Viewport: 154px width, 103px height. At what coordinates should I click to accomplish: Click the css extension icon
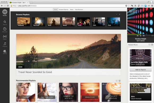click(149, 6)
